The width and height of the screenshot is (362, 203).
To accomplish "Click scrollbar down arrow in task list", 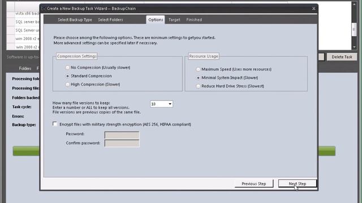I will [354, 47].
